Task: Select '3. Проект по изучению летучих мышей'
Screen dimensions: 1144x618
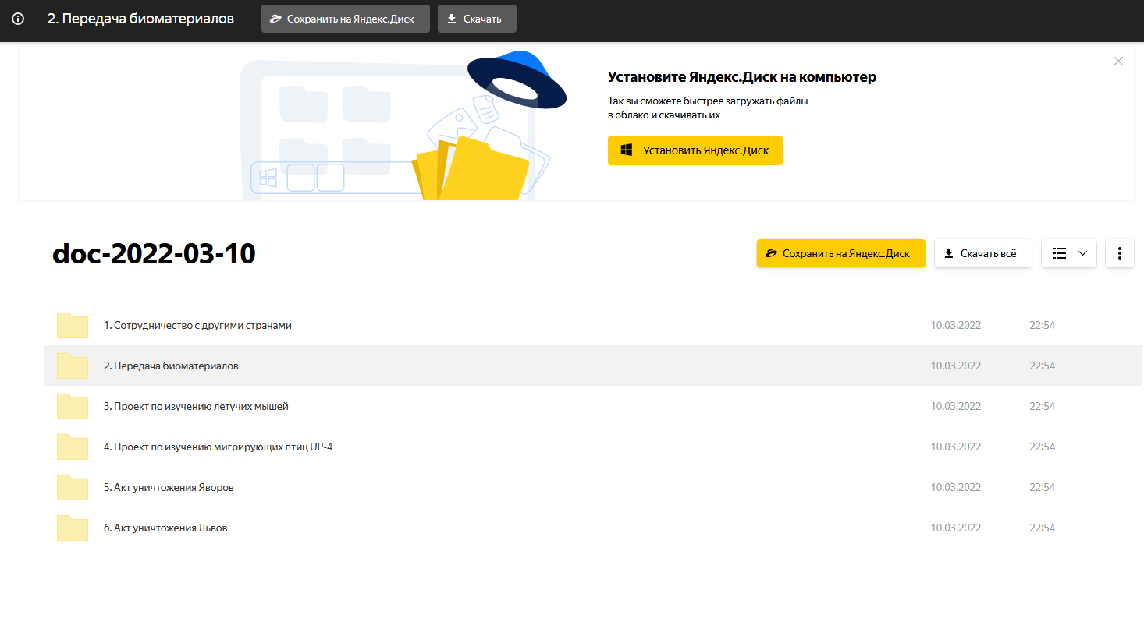Action: [196, 406]
